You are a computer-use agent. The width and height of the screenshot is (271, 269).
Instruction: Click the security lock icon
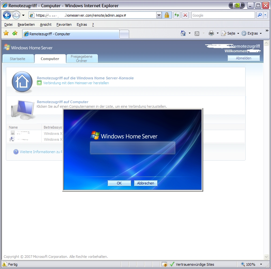167,15
